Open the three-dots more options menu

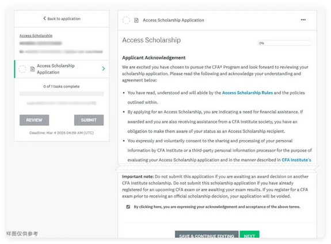click(x=303, y=20)
